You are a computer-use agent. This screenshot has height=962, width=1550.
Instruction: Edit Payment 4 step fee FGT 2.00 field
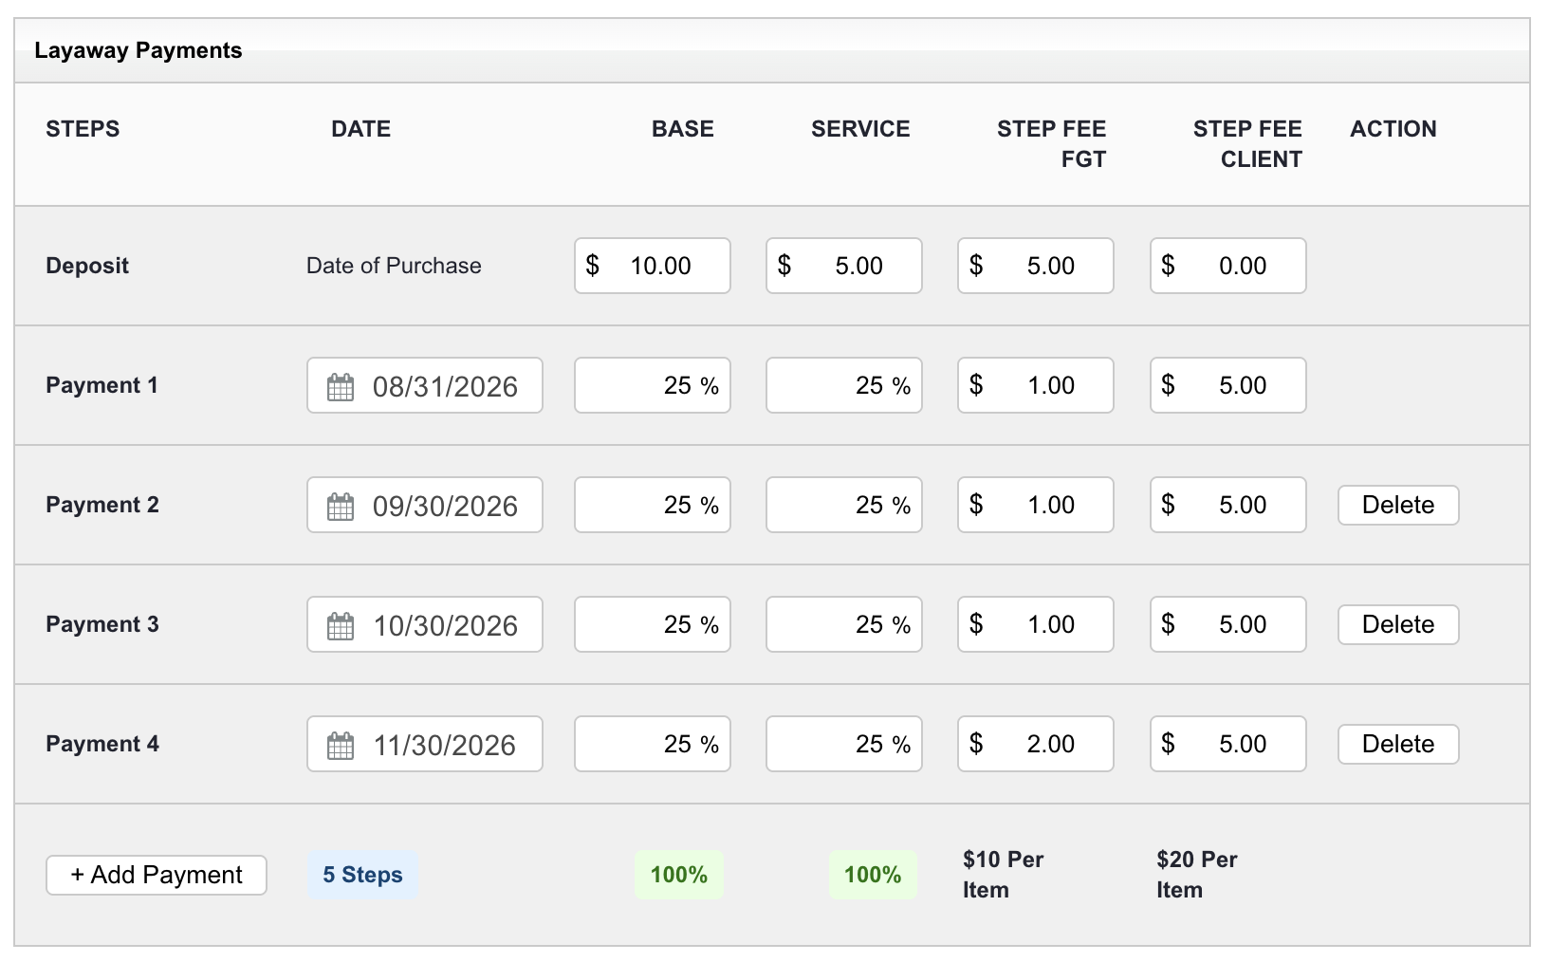click(1036, 744)
